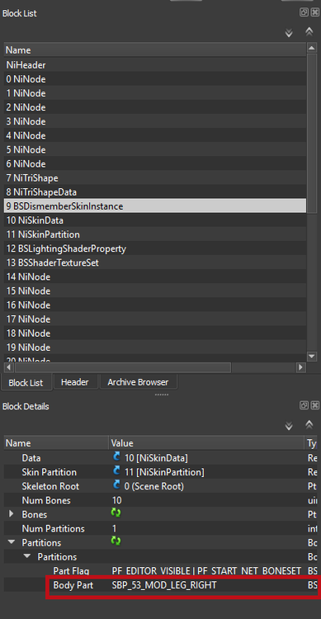
Task: Click the horizontal scrollbar left arrow
Action: (9, 367)
